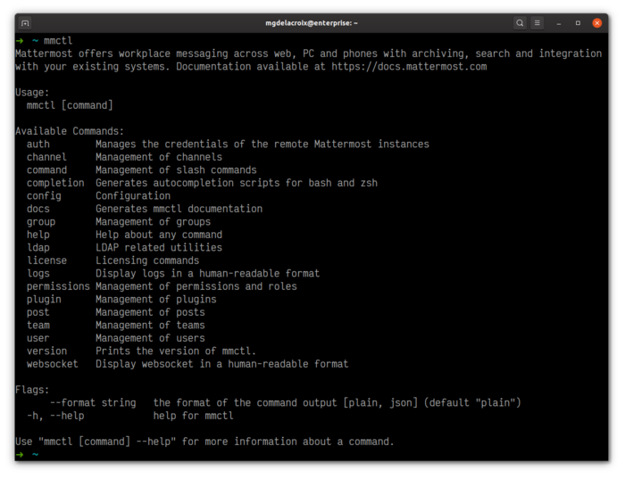Select the 'docs' command name
The image size is (625, 479).
(x=38, y=209)
